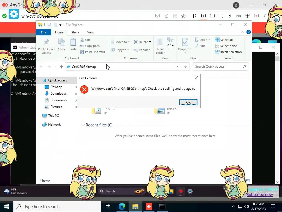Click Invert selection in the ribbon
The image size is (282, 212).
tap(228, 52)
